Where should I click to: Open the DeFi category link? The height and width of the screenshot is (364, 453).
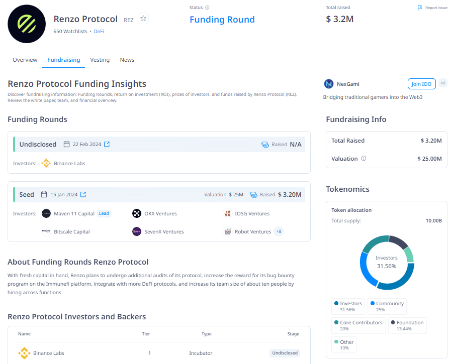99,31
